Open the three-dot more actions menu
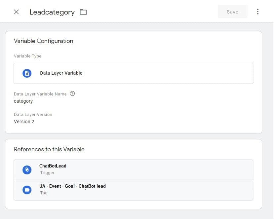274x219 pixels. pos(257,12)
